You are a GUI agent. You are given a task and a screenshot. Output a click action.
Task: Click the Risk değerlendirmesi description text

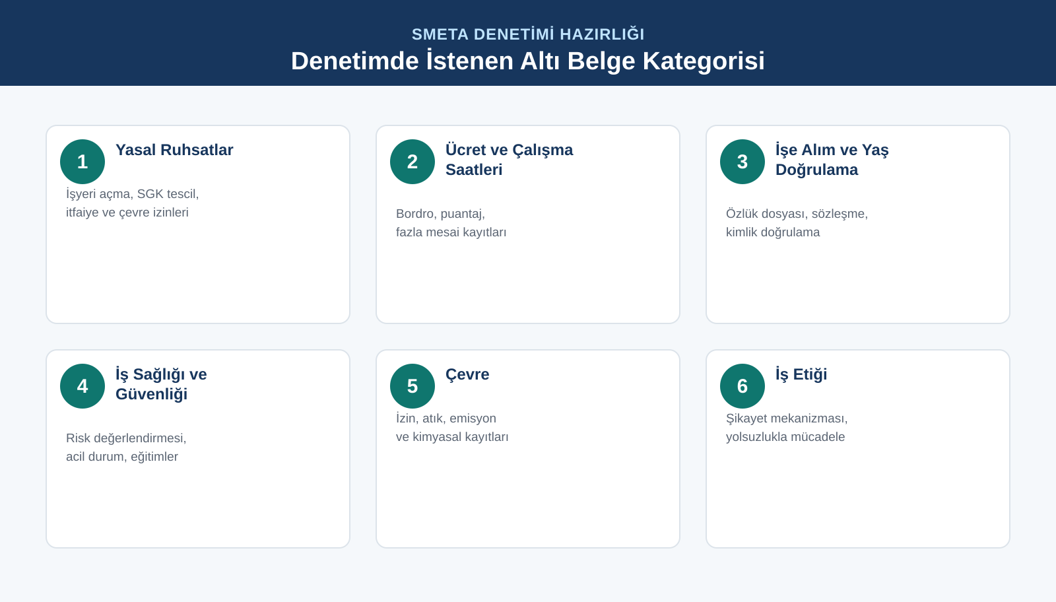click(126, 448)
